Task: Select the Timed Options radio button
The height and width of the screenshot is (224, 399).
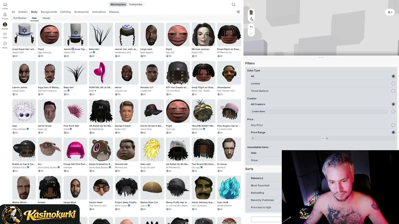Action: click(393, 91)
